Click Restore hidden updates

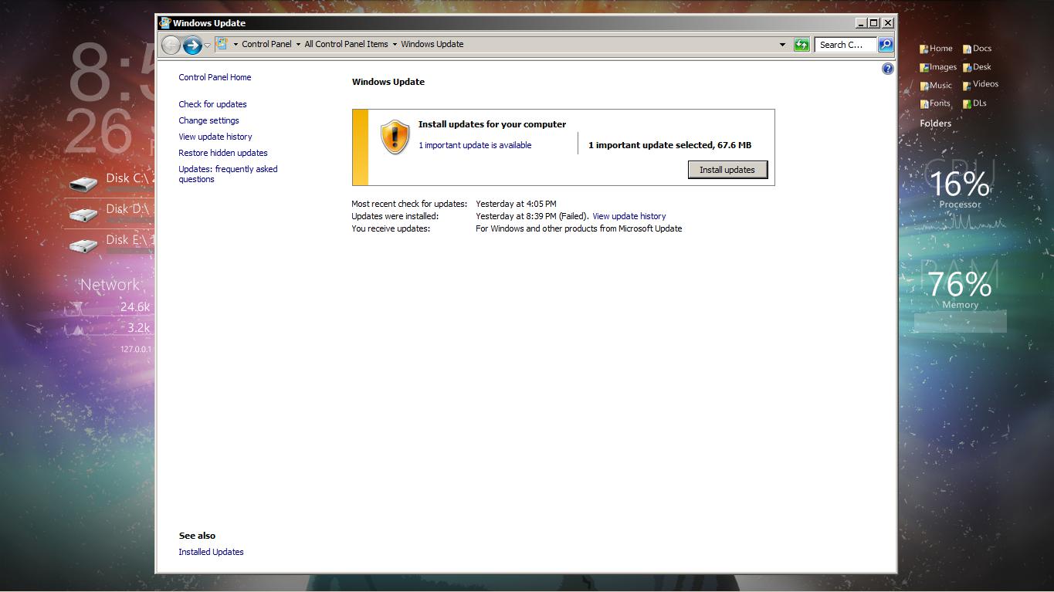223,153
